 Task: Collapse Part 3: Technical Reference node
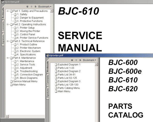coord(7,41)
